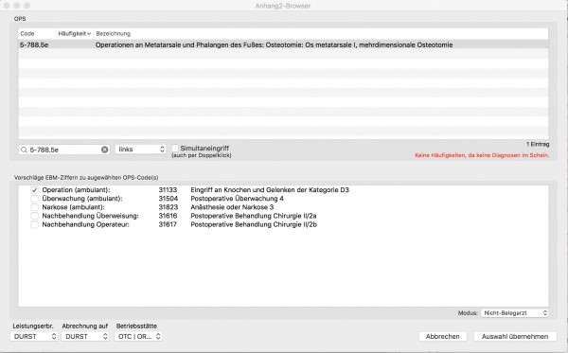Click EBM code 31617
Image resolution: width=568 pixels, height=353 pixels.
(168, 225)
